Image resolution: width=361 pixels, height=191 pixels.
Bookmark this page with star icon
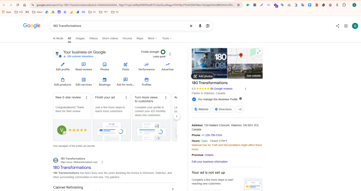point(238,5)
